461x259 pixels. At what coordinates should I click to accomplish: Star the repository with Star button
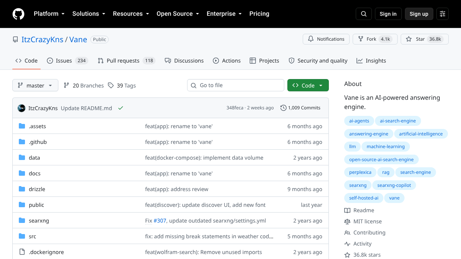click(425, 39)
